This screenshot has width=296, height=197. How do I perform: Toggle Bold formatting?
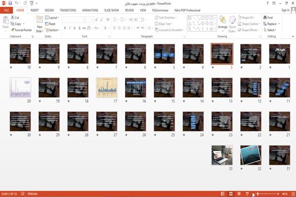click(x=65, y=28)
